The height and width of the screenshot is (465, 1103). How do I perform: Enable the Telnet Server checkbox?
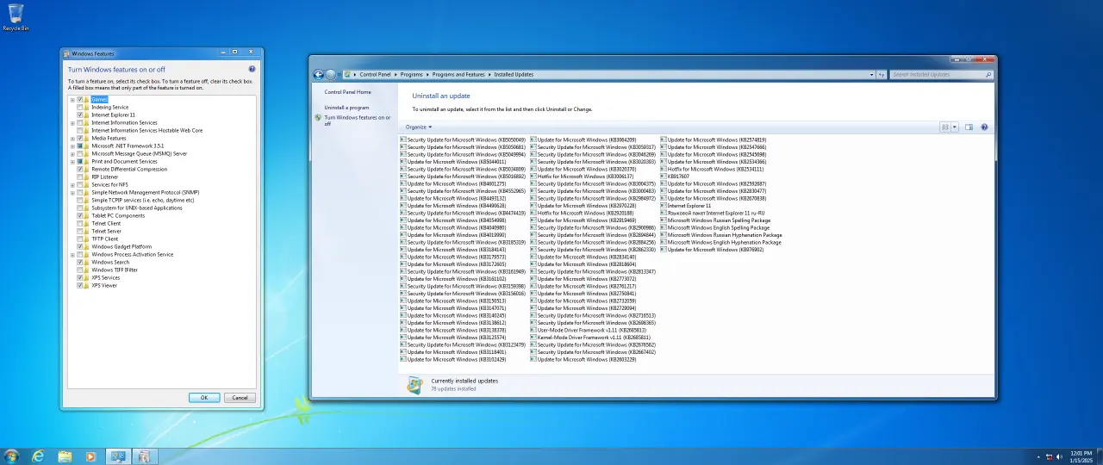click(x=80, y=231)
